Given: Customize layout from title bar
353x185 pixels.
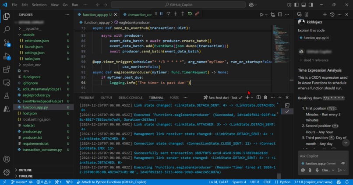Looking at the screenshot, I should (x=289, y=5).
